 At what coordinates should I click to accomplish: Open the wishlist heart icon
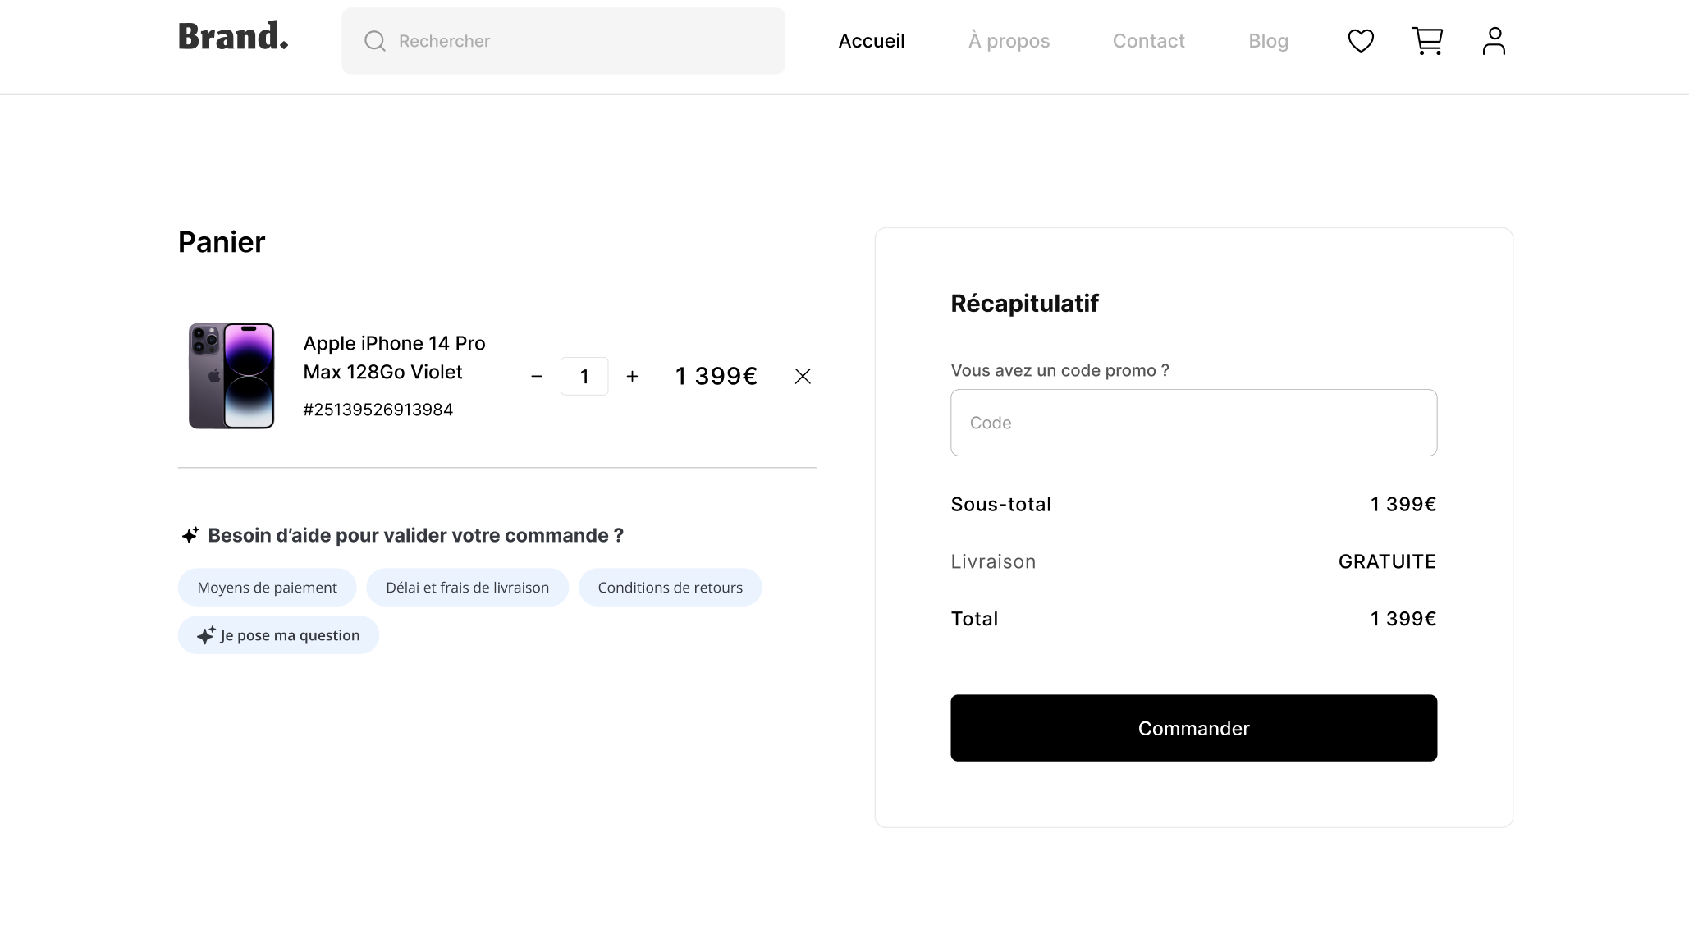click(x=1361, y=41)
